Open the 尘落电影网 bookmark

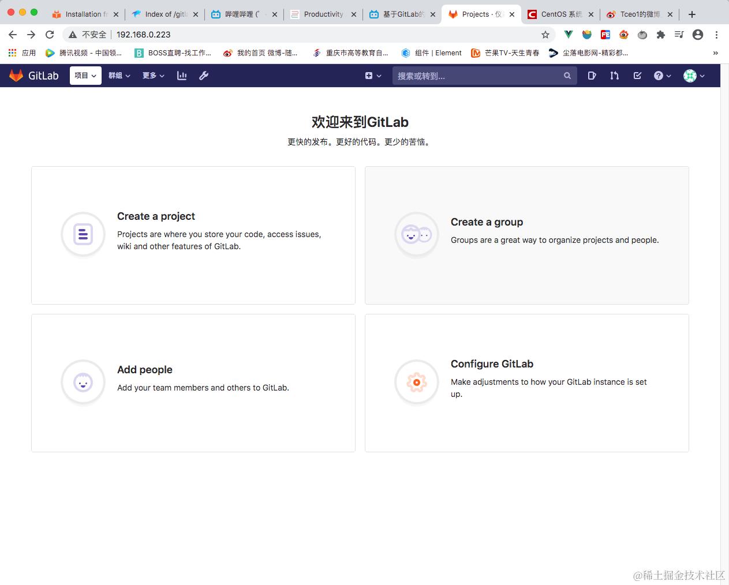tap(589, 53)
